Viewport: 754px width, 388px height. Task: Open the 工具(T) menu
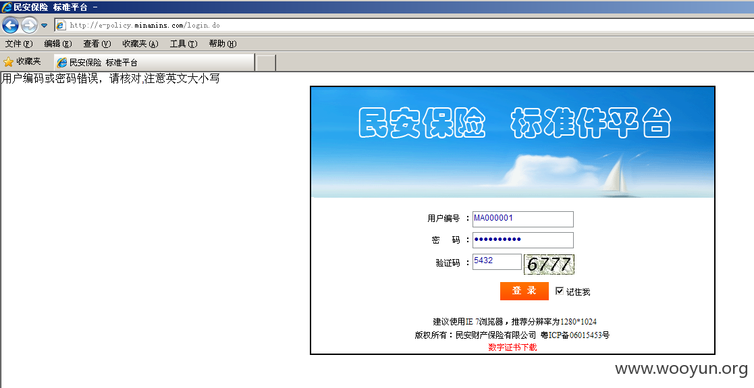(x=183, y=44)
